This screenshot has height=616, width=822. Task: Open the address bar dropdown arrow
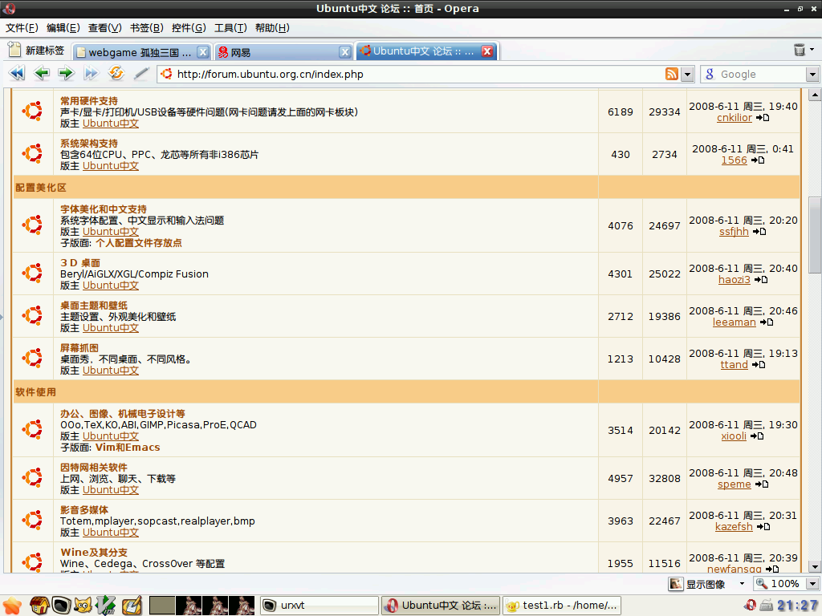[688, 75]
